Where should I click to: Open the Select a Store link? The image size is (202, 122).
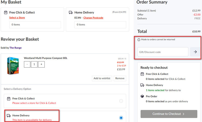17,18
